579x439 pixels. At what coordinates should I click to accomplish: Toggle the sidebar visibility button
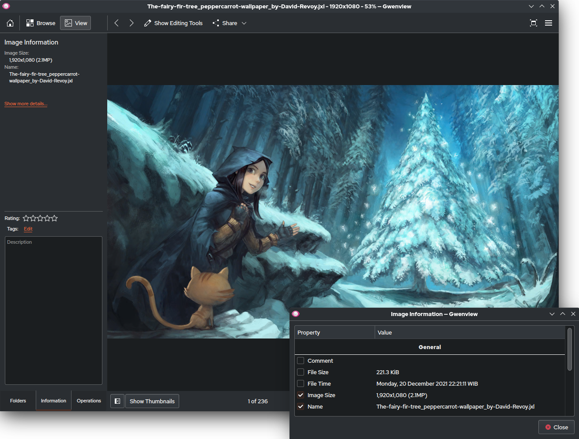(117, 401)
